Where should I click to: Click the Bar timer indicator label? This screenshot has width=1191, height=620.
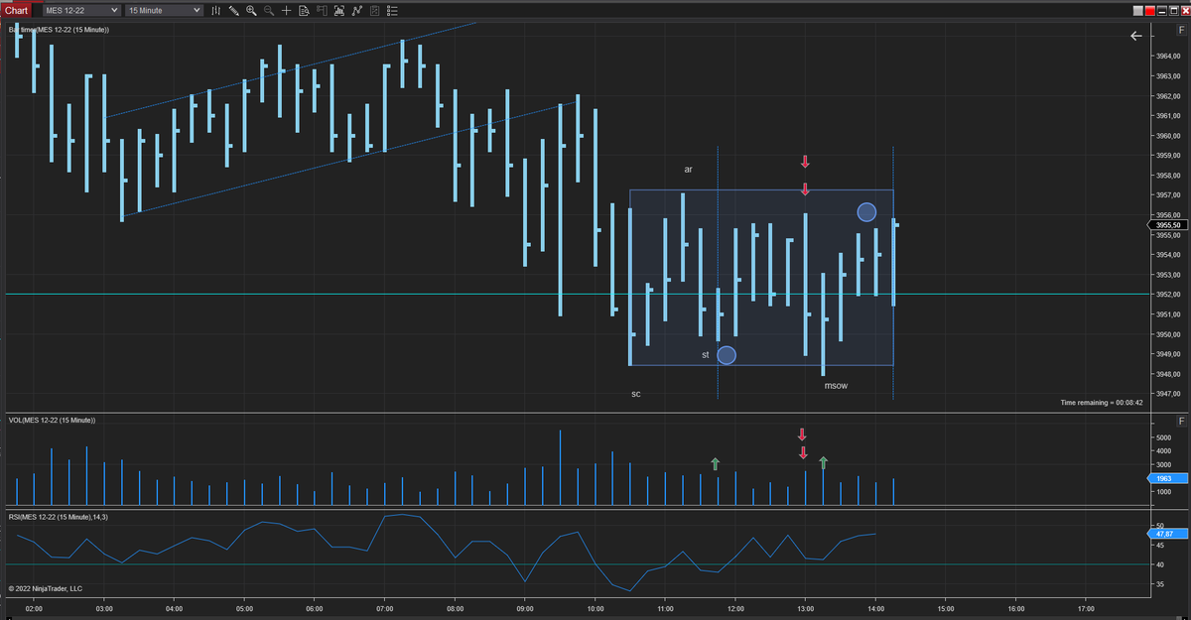point(59,30)
